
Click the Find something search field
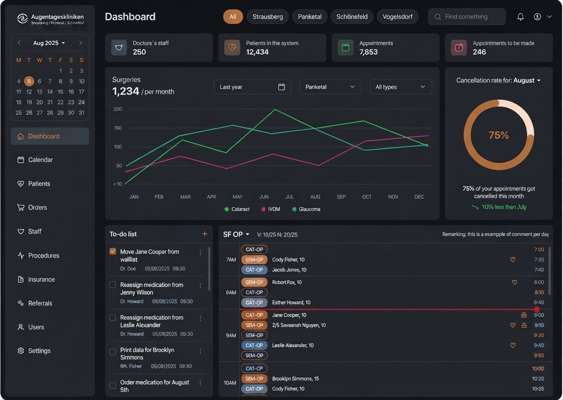click(467, 17)
